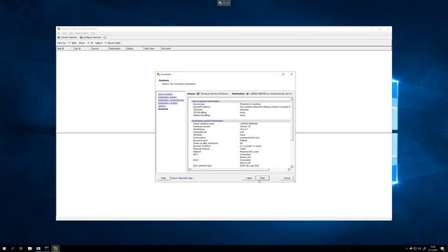The width and height of the screenshot is (448, 252).
Task: Click the destination server icon in the header bar
Action: [x=247, y=94]
